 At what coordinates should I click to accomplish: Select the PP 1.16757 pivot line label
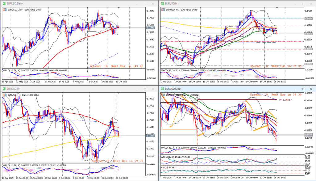(x=285, y=100)
